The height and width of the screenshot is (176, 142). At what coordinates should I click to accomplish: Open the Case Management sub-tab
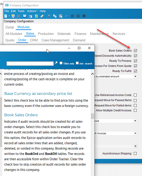55,40
